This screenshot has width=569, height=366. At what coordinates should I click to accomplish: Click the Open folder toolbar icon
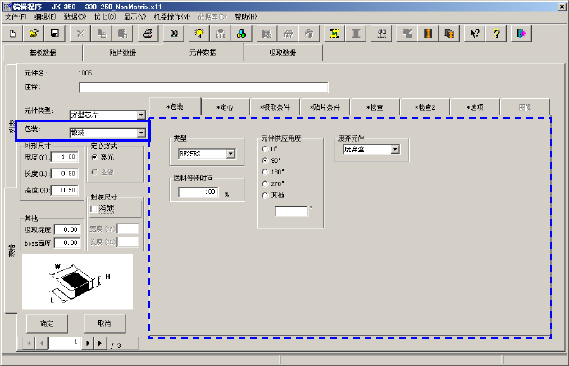click(x=34, y=34)
